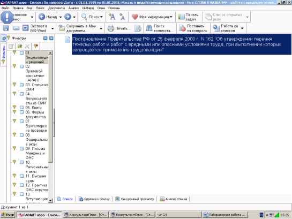292x219 pixels.
Task: Click the send-by-email envelope icon
Action: point(16,28)
